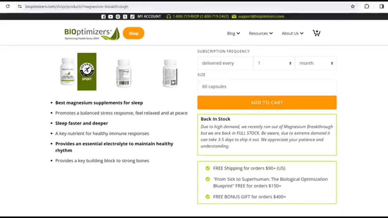The height and width of the screenshot is (218, 388).
Task: Click the BiOptimizers logo
Action: point(92,34)
